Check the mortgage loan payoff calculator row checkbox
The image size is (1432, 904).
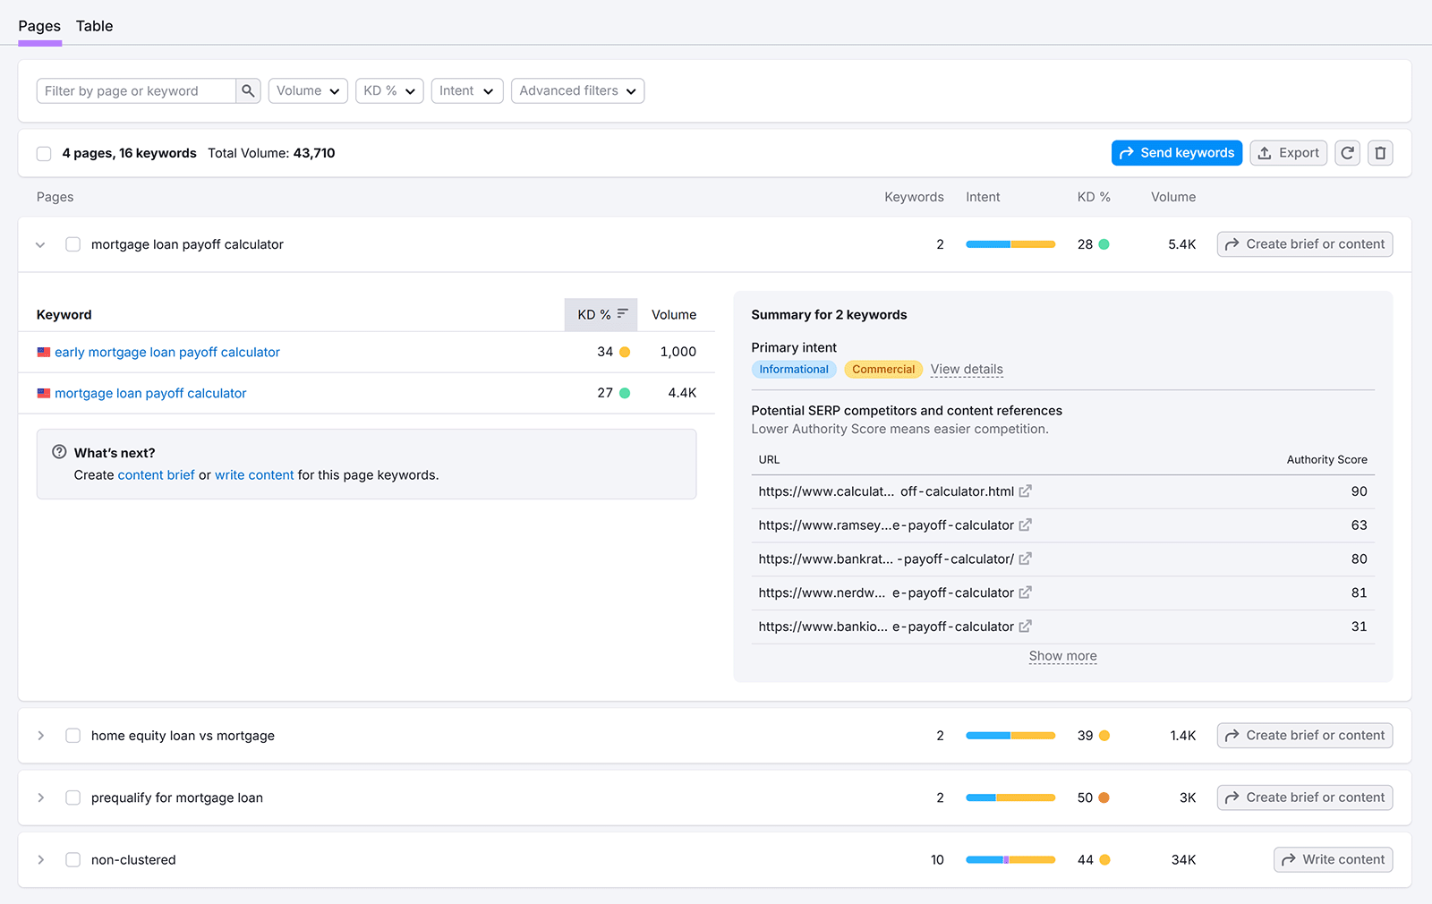pyautogui.click(x=72, y=243)
